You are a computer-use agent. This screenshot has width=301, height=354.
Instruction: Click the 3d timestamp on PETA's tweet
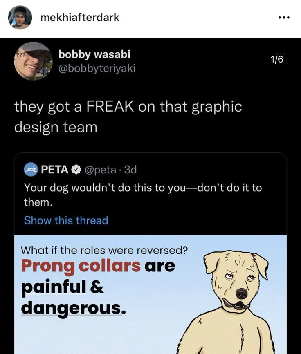coord(130,169)
